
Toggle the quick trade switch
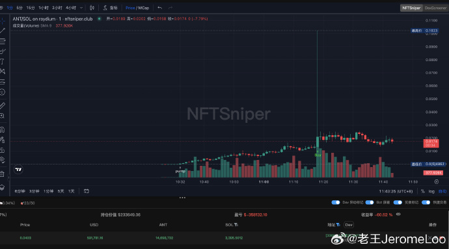[x=426, y=202]
